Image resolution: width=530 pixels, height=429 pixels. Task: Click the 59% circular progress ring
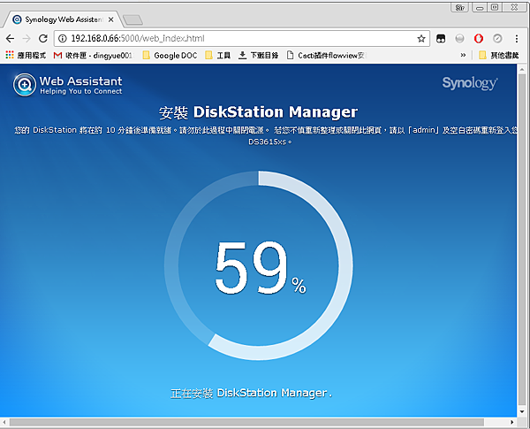pos(259,265)
